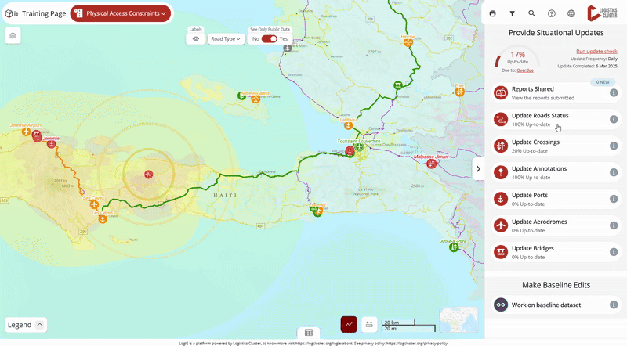The image size is (627, 346).
Task: Open the map layers stack button
Action: pos(13,35)
